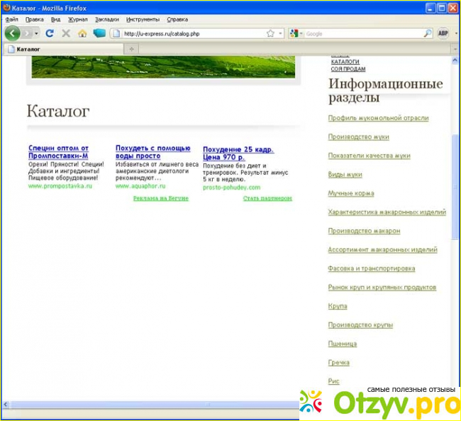This screenshot has height=421, width=461.
Task: Expand the address bar history dropdown
Action: point(280,33)
